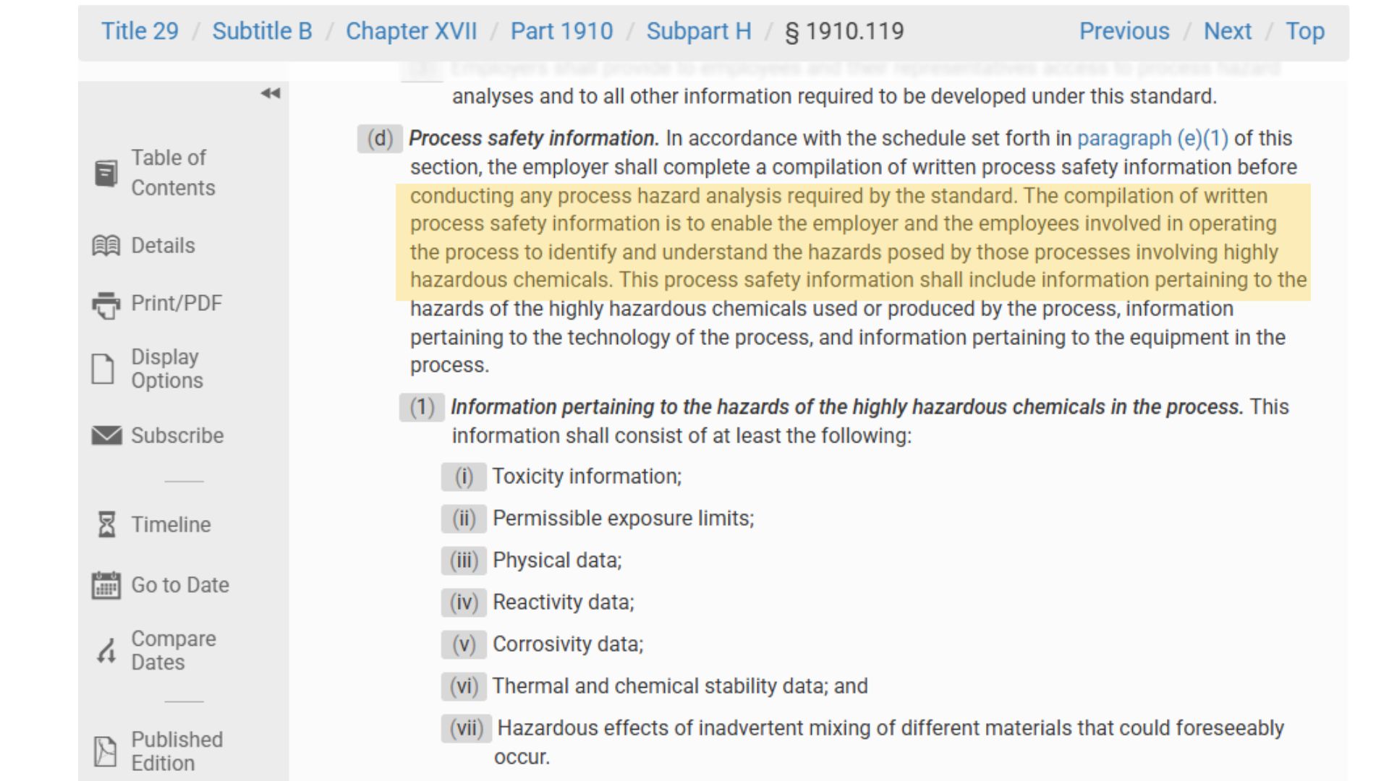Image resolution: width=1389 pixels, height=781 pixels.
Task: Open Chapter XVII breadcrumb link
Action: [411, 31]
